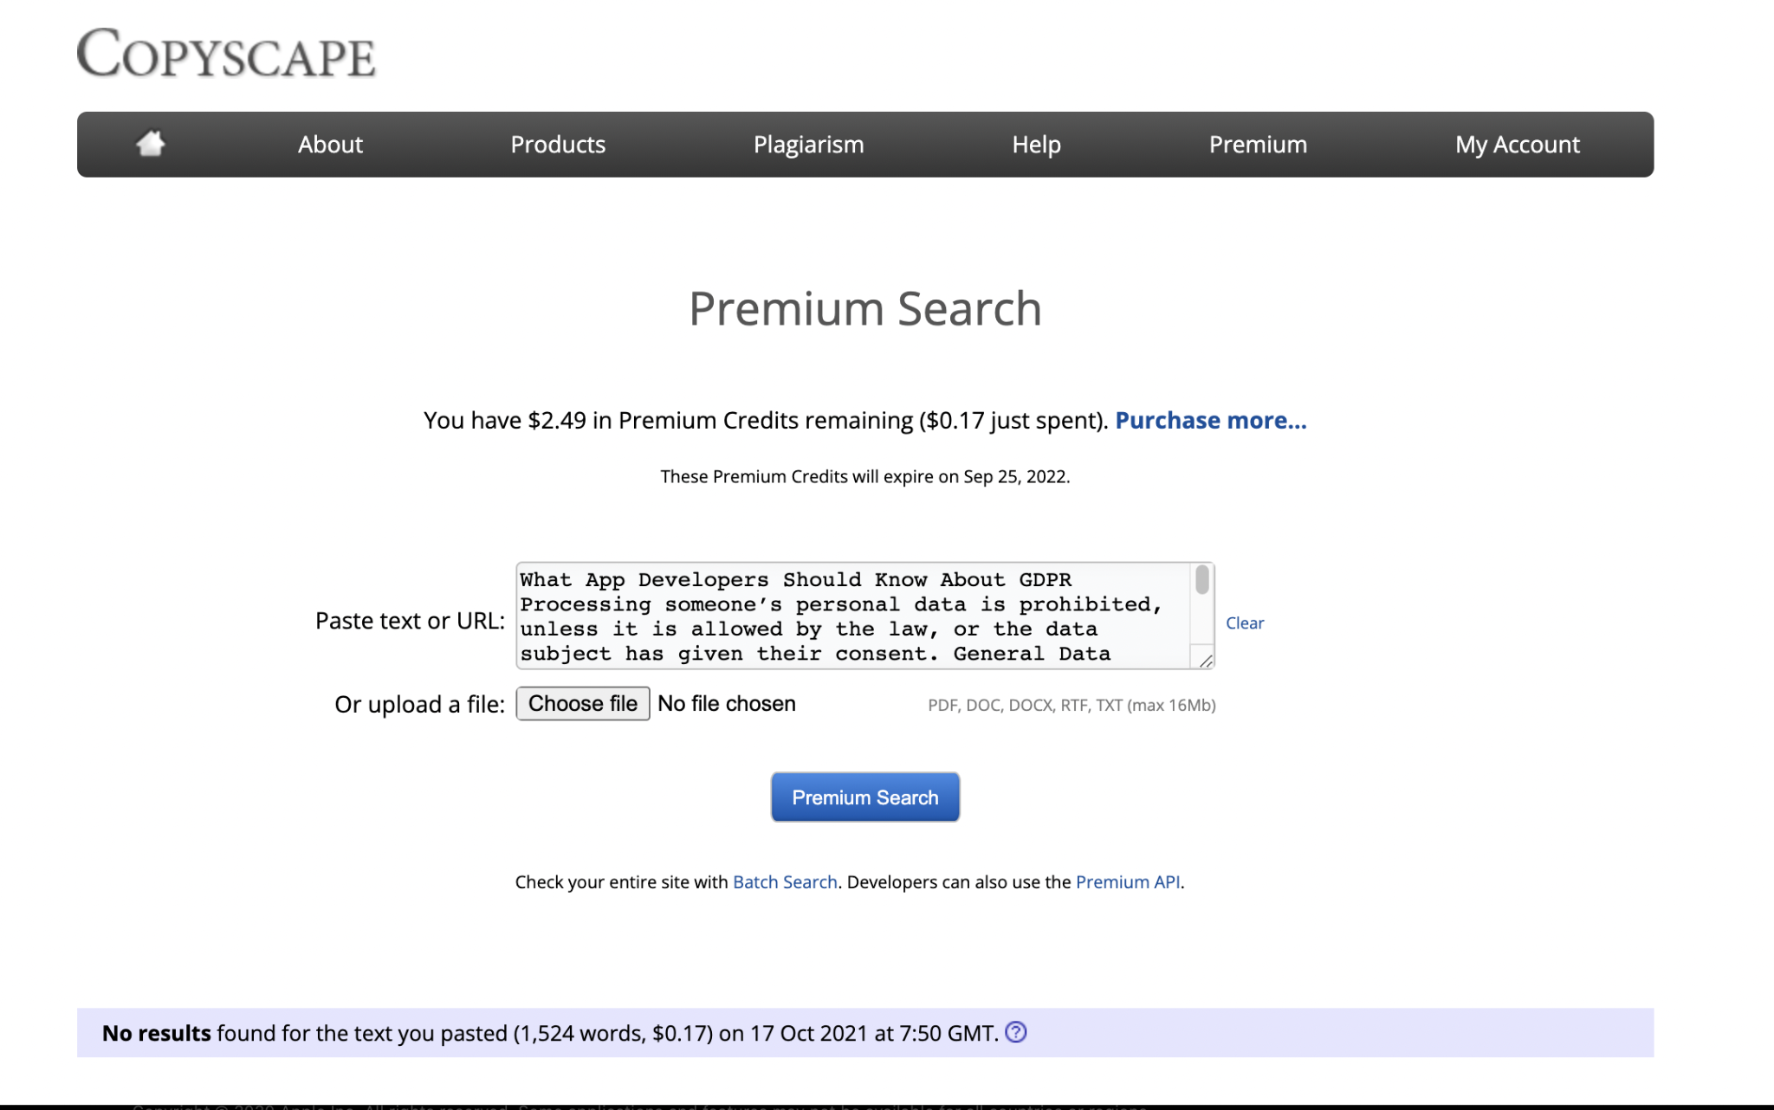This screenshot has width=1774, height=1110.
Task: Click the credits expiry notice text
Action: pyautogui.click(x=864, y=477)
